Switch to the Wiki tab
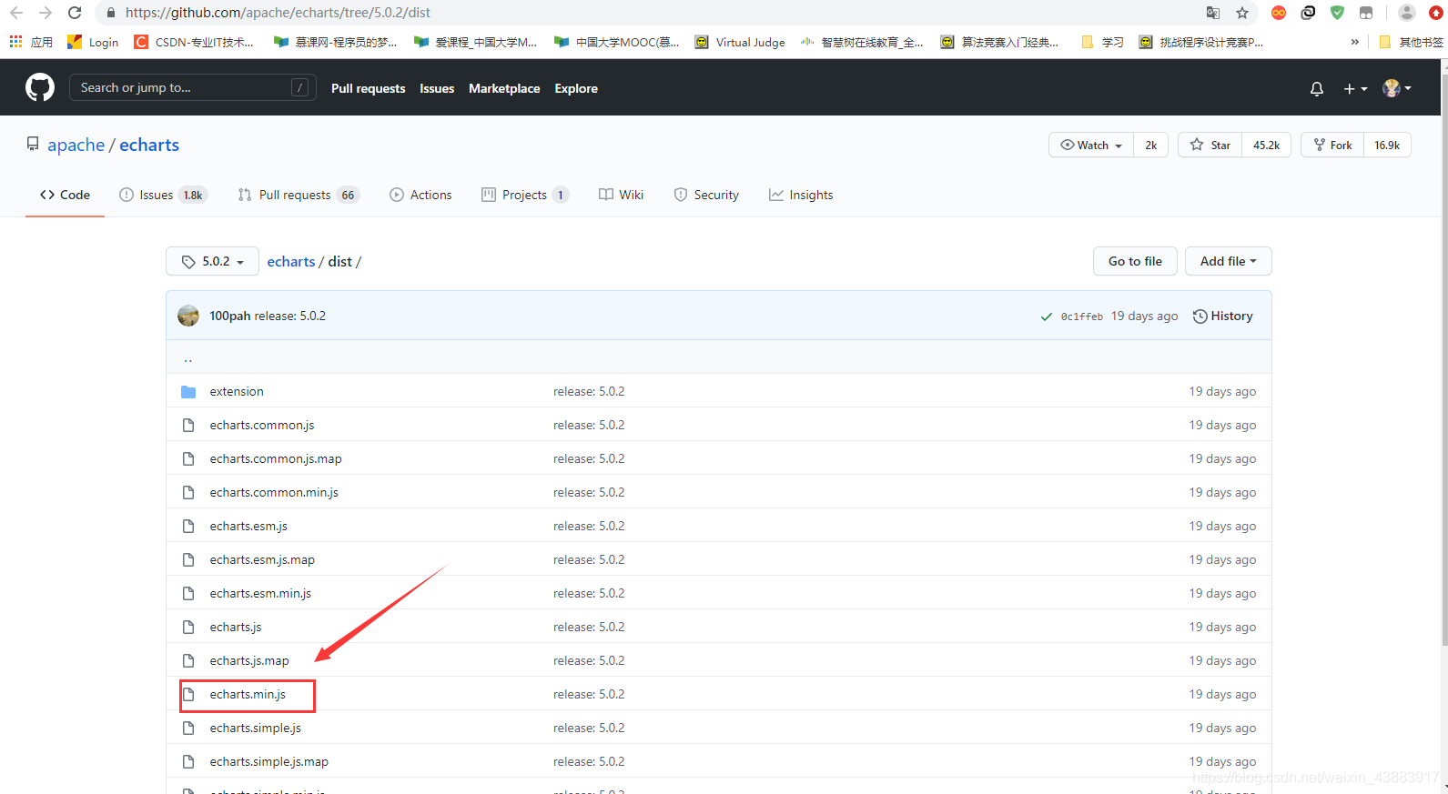This screenshot has height=794, width=1448. click(621, 195)
